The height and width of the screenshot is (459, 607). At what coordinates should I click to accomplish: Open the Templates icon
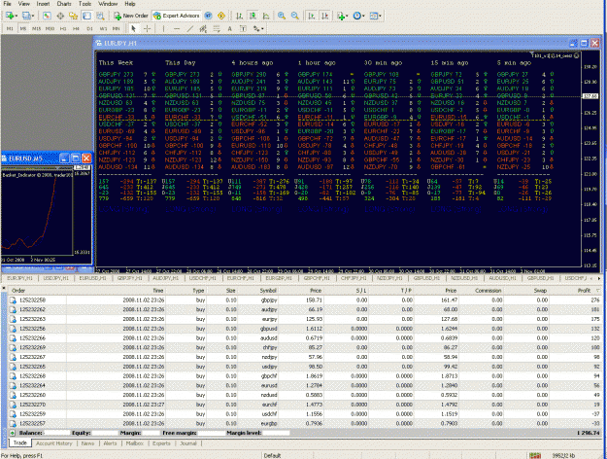pos(374,16)
